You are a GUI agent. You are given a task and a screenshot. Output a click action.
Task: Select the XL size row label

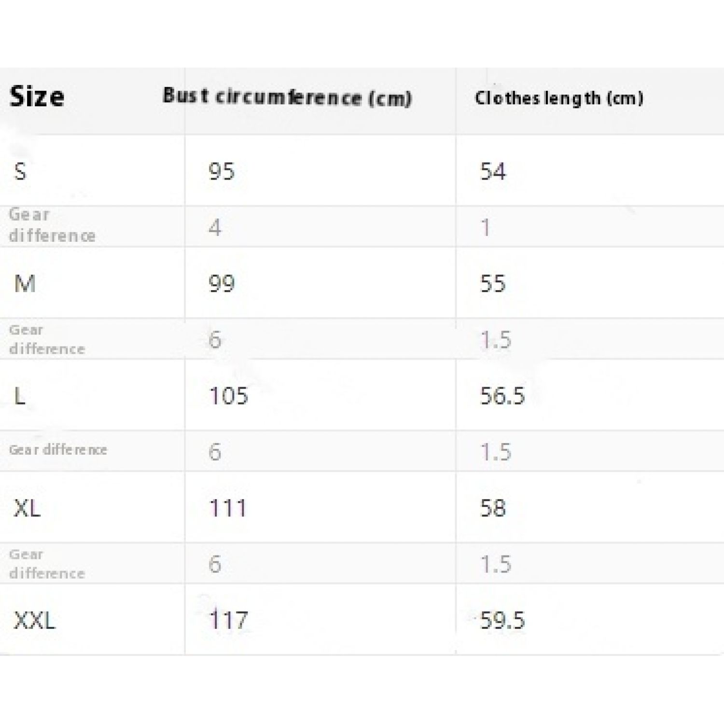click(27, 508)
